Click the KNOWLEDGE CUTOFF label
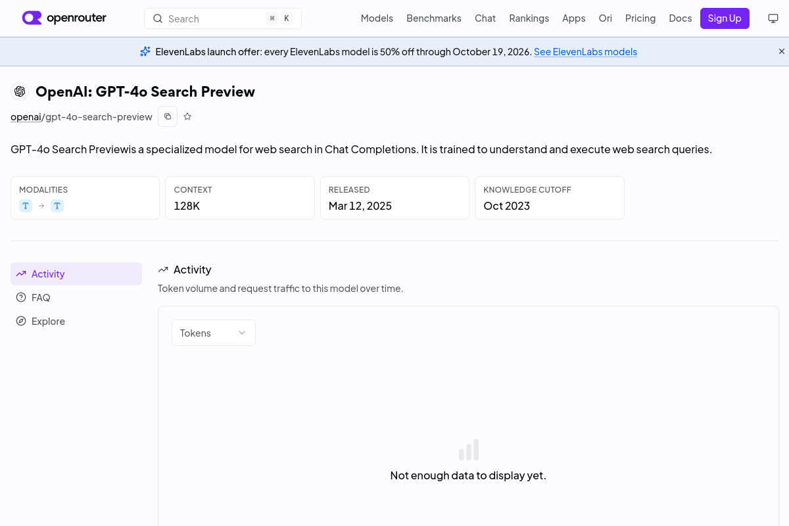 pos(527,189)
